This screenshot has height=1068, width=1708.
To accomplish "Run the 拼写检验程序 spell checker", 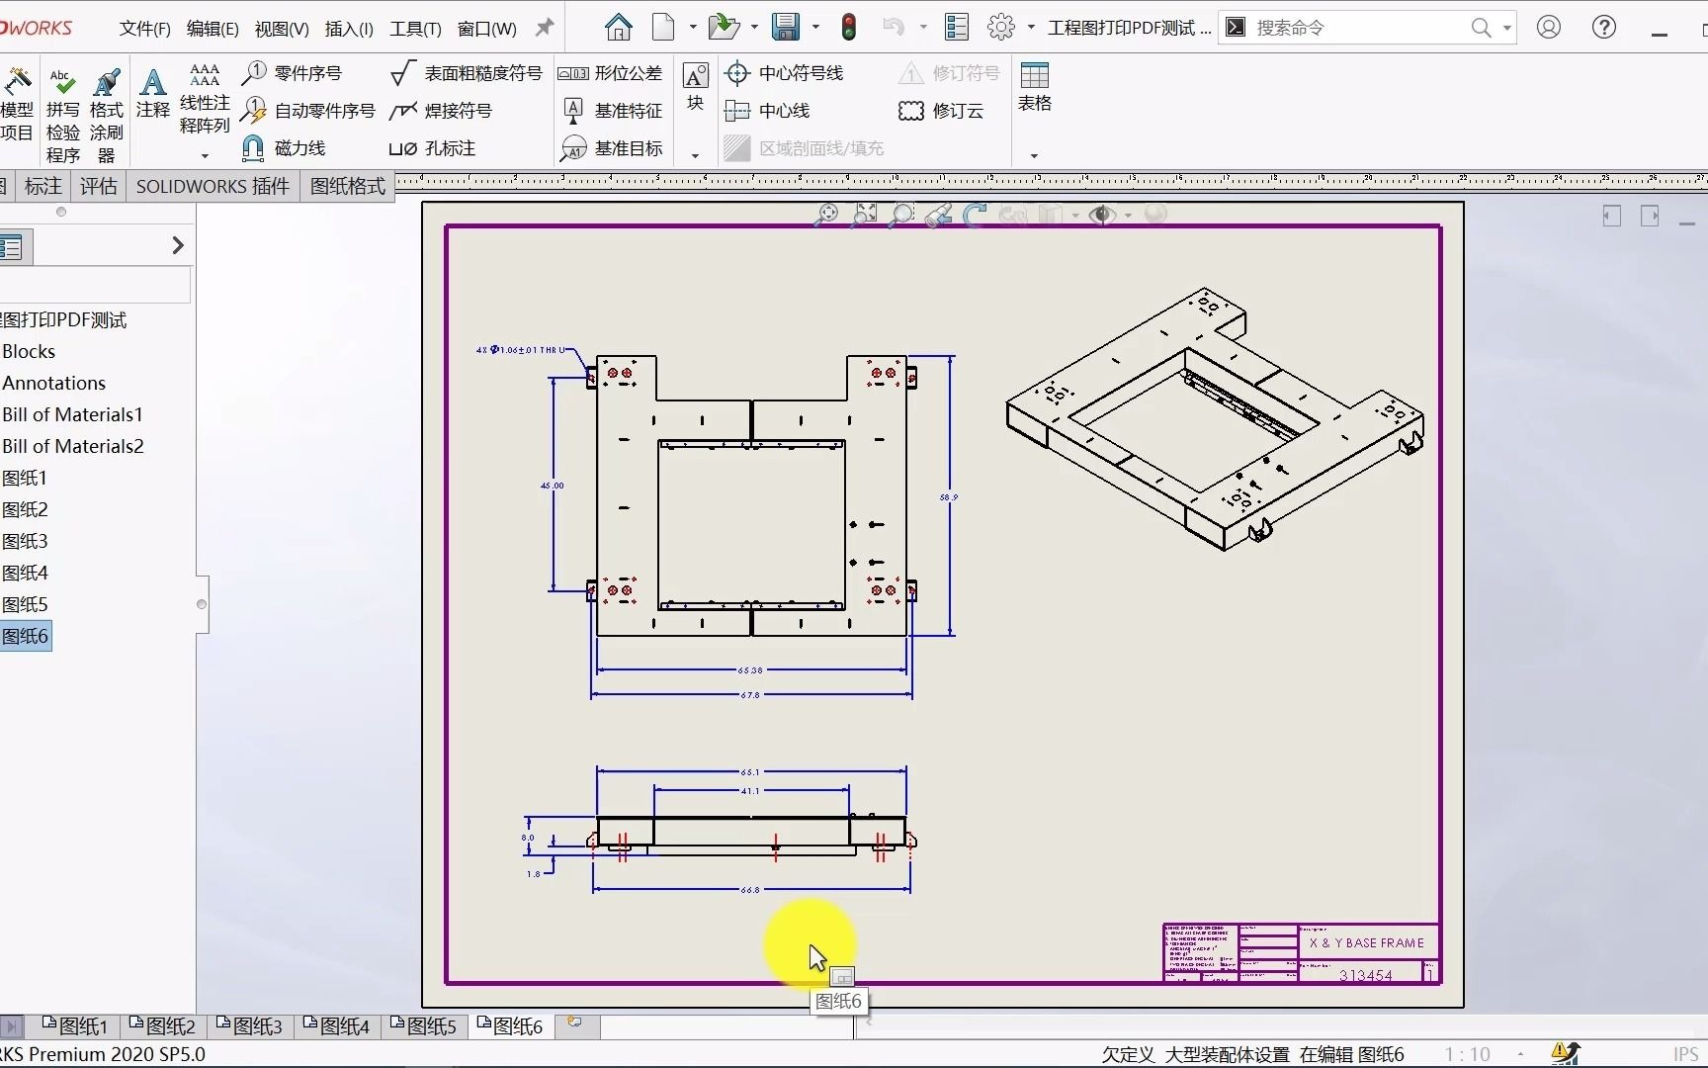I will click(x=61, y=102).
